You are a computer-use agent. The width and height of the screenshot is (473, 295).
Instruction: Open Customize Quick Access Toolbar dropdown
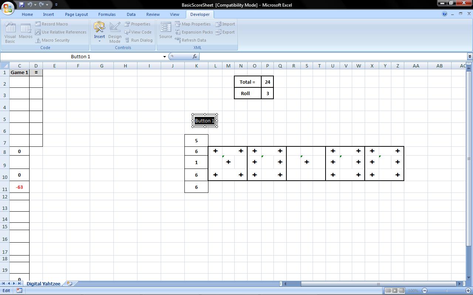(56, 5)
